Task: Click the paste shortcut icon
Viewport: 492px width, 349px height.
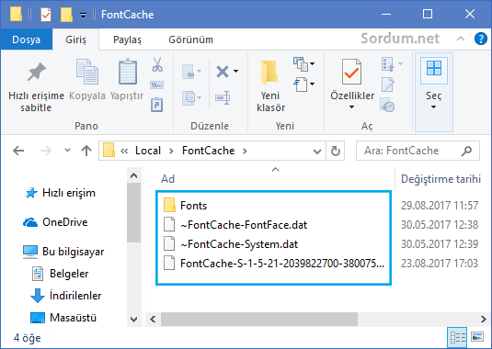Action: point(156,105)
